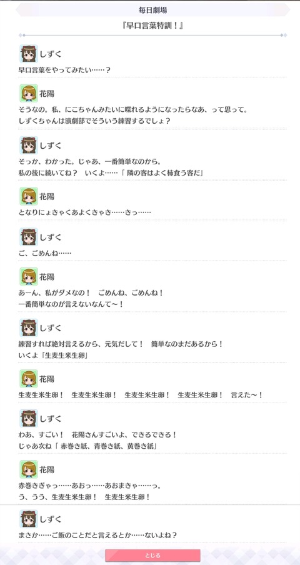300x565 pixels.
Task: Close the log with the とじる button
Action: click(x=152, y=555)
